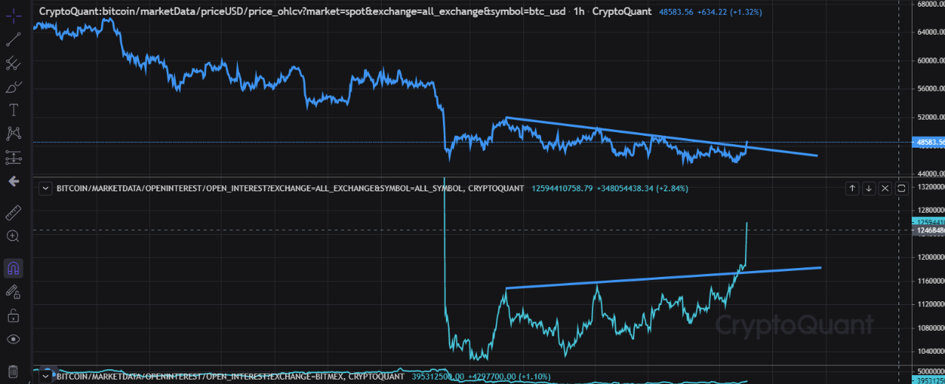The width and height of the screenshot is (945, 384).
Task: Click the BITMEX open interest indicator title
Action: (230, 377)
